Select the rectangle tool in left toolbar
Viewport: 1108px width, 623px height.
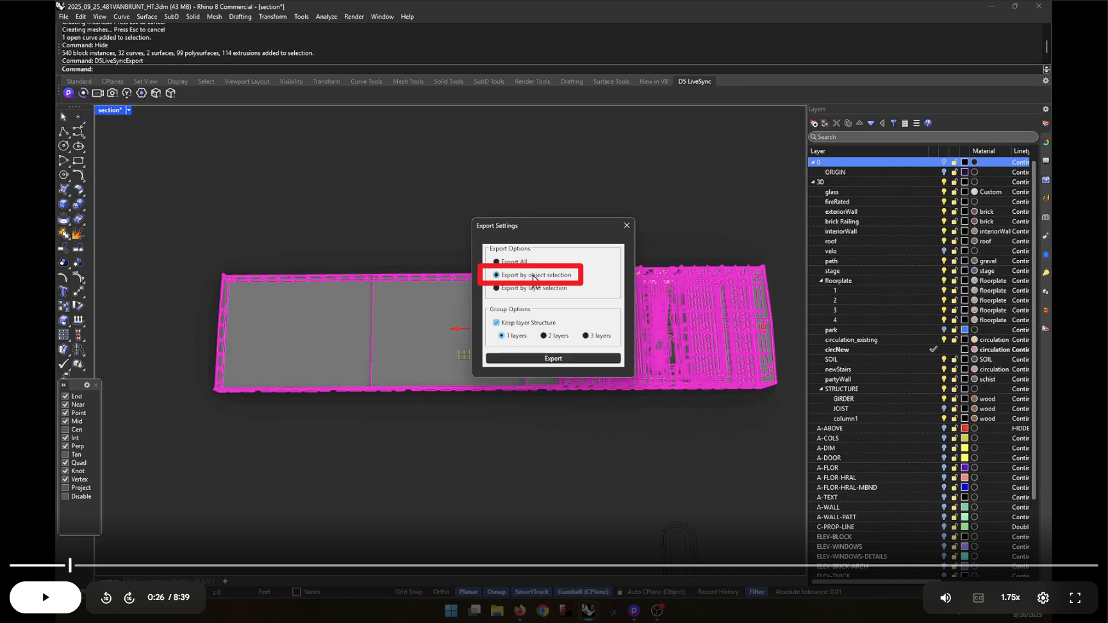pyautogui.click(x=78, y=161)
